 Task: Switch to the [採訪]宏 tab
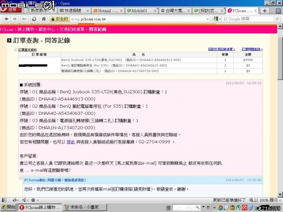coord(209,11)
